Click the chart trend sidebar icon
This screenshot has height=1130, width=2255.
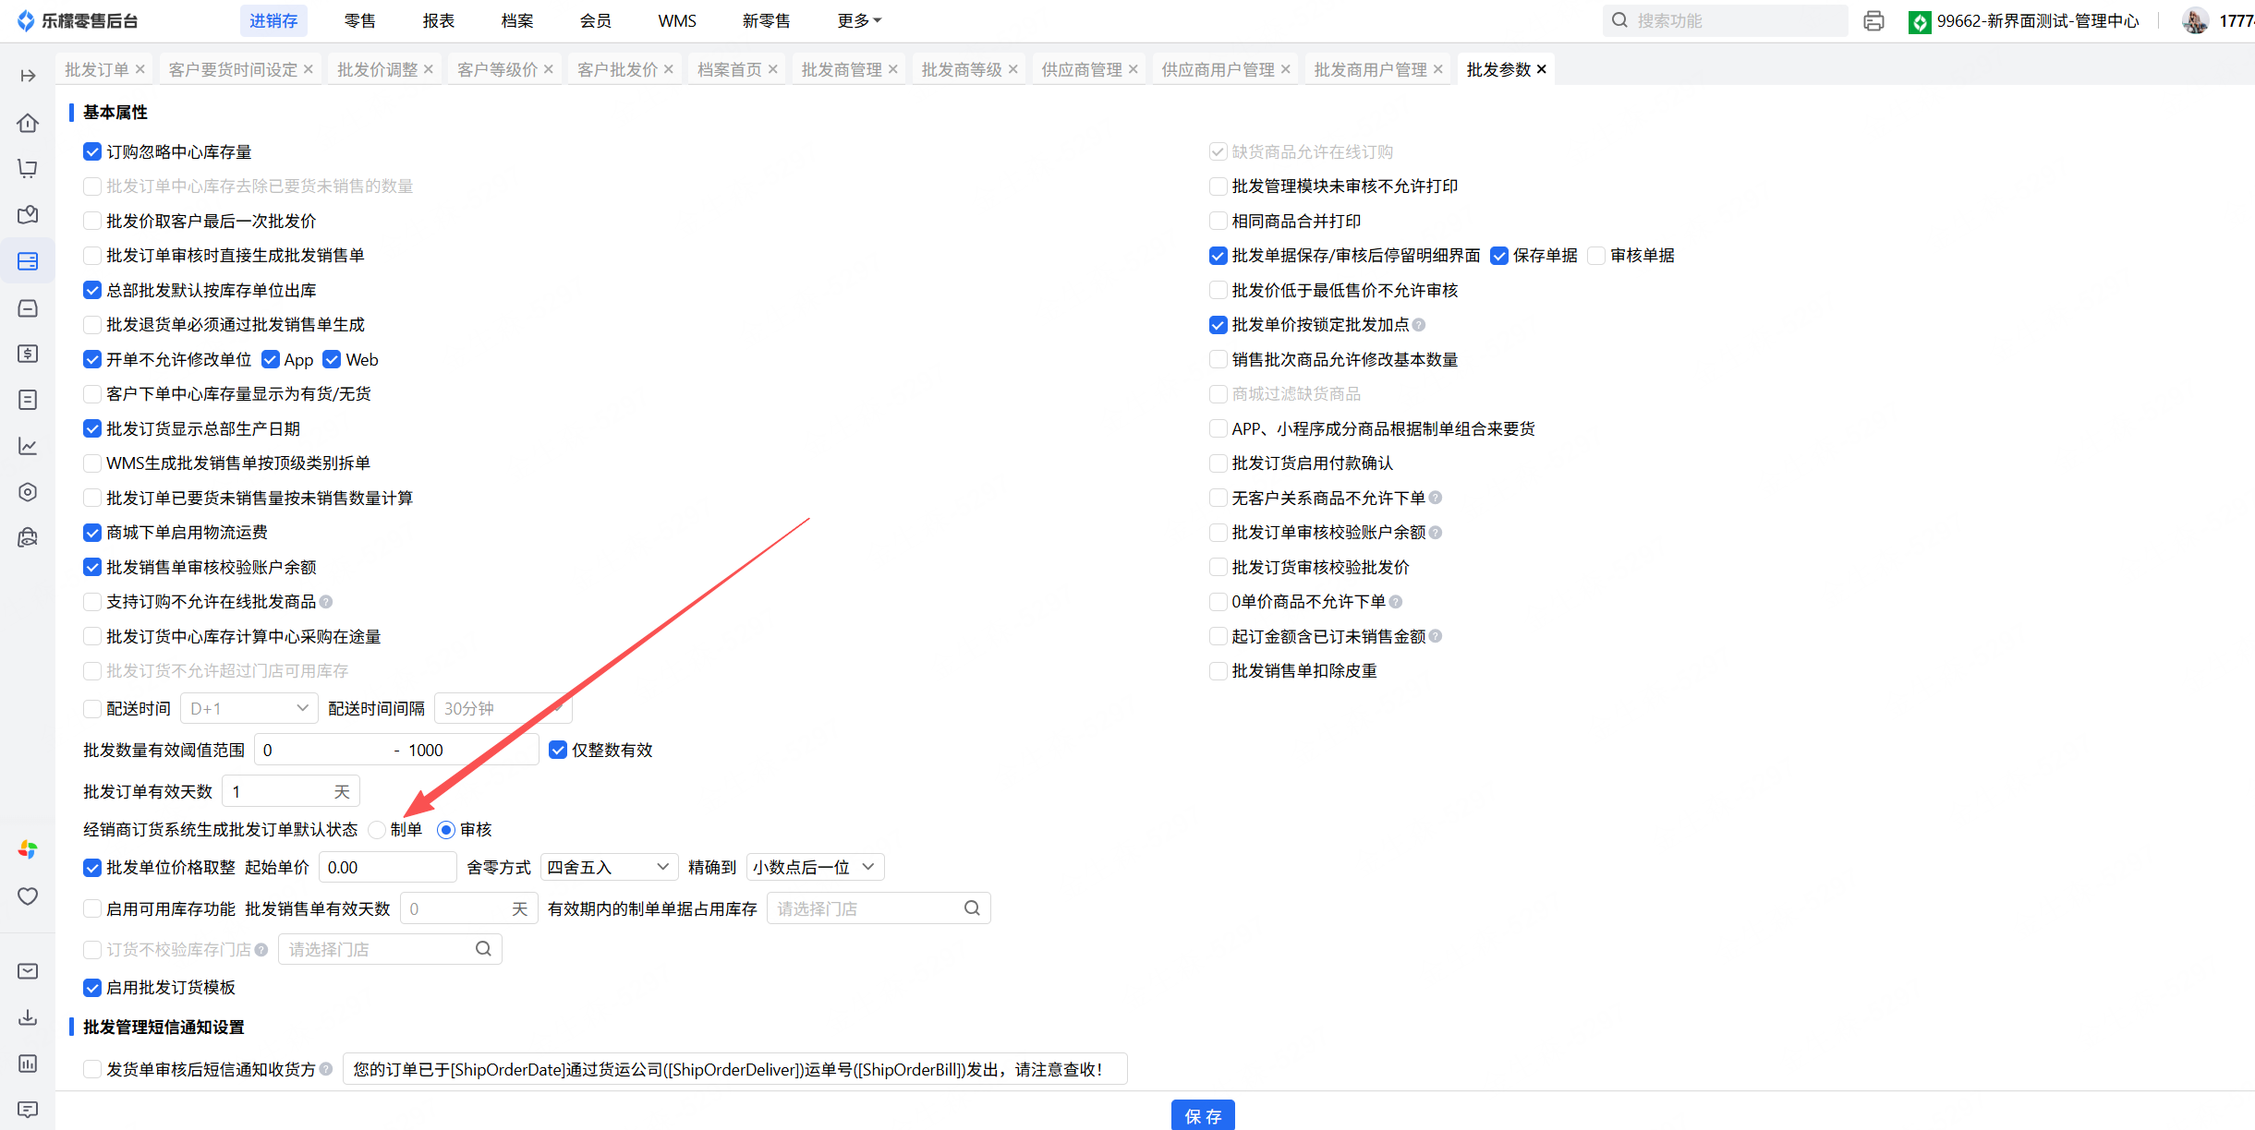pyautogui.click(x=28, y=446)
